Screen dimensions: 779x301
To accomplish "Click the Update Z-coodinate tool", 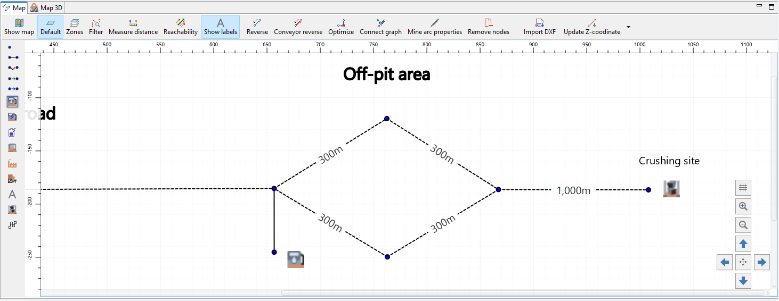I will 592,27.
